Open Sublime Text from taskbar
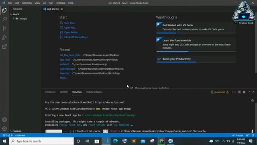The width and height of the screenshot is (257, 145). tap(134, 141)
